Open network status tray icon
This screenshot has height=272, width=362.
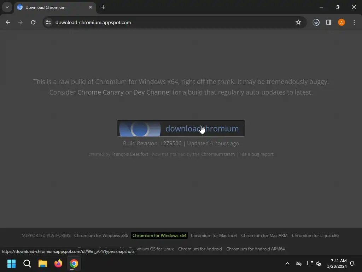coord(310,263)
